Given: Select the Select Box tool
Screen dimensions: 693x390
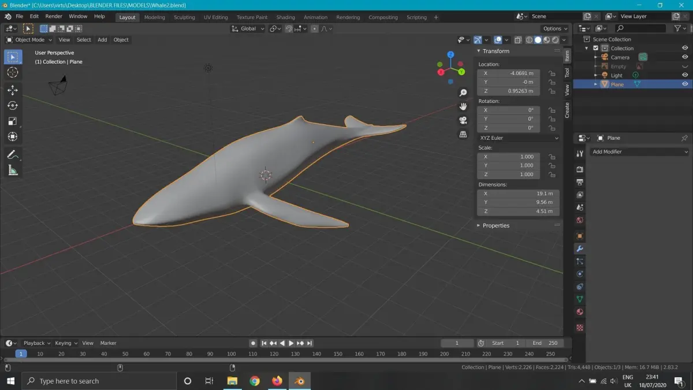Looking at the screenshot, I should pos(13,57).
